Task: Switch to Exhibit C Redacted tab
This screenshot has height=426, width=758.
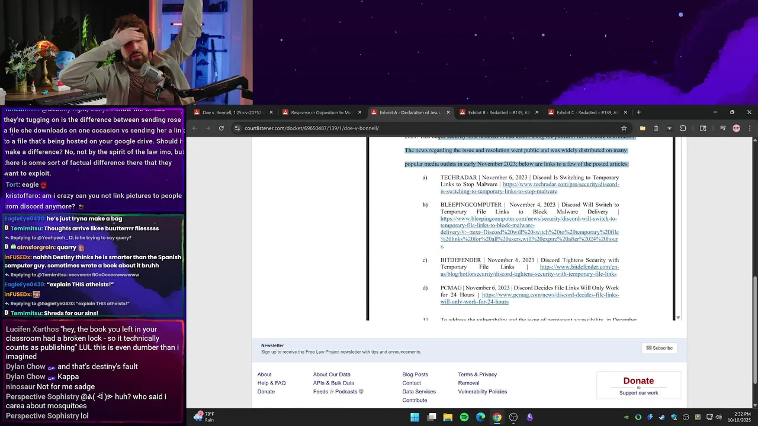Action: [587, 112]
